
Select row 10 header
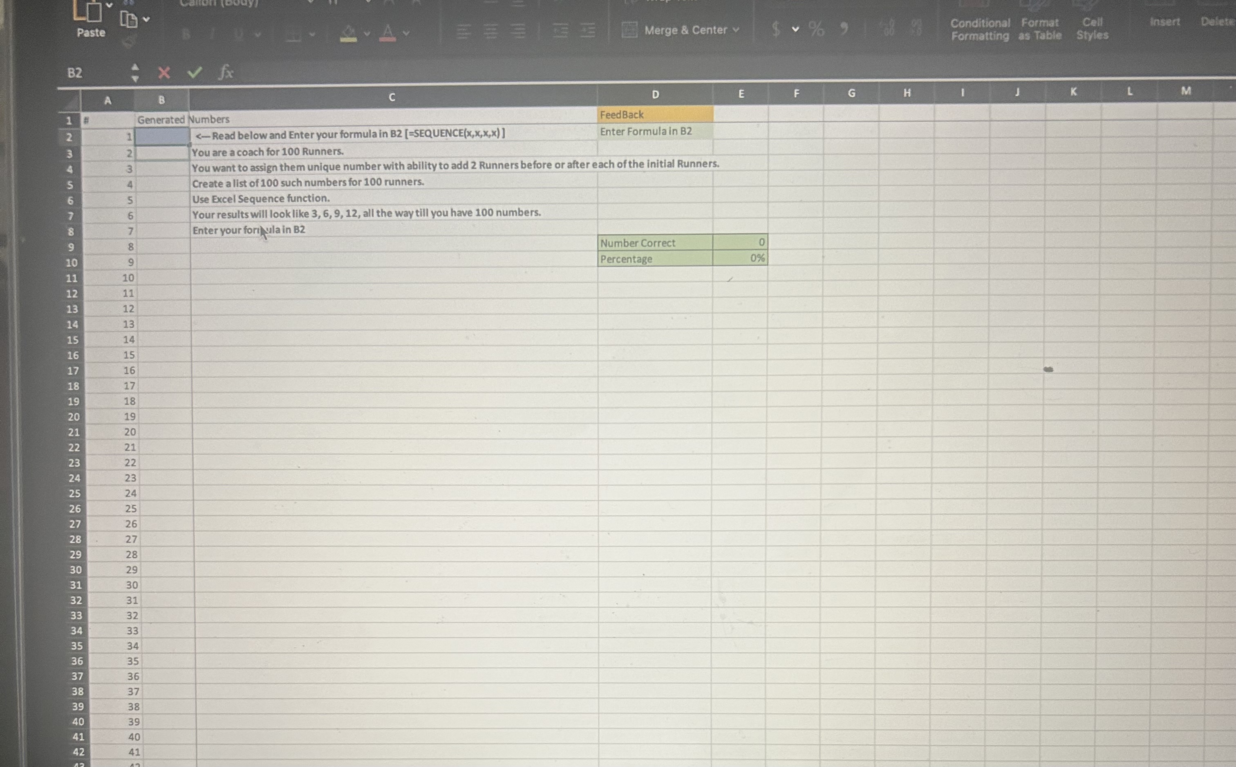pyautogui.click(x=71, y=263)
